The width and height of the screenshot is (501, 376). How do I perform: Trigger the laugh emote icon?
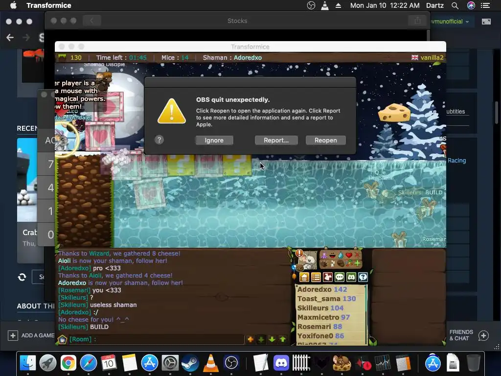tap(332, 255)
